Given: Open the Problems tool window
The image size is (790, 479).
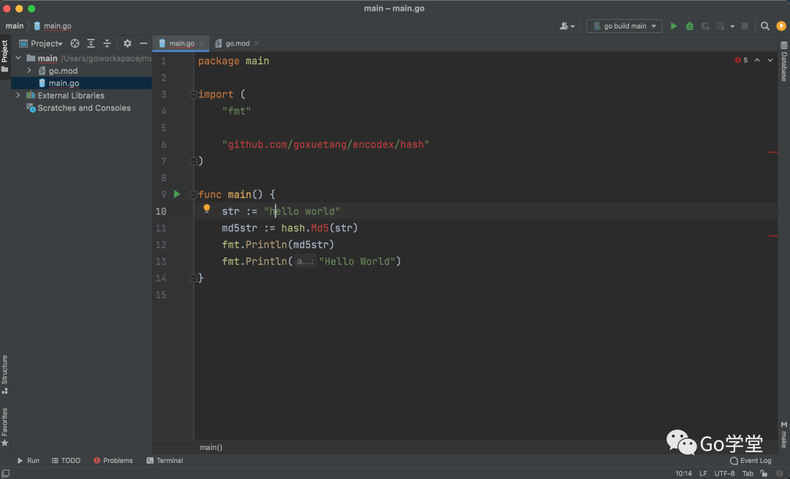Looking at the screenshot, I should pos(113,461).
